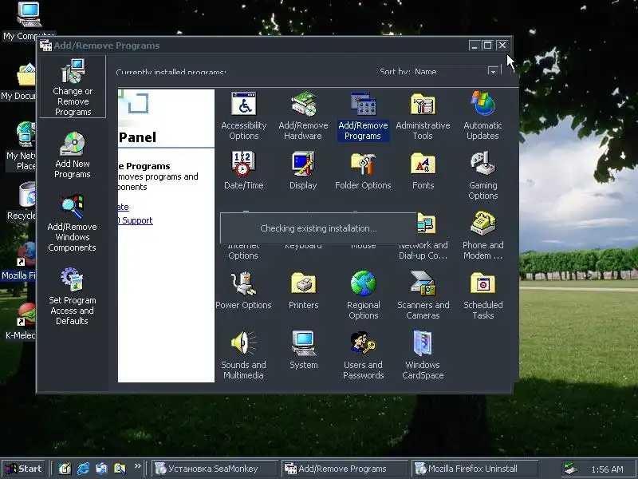This screenshot has width=638, height=479.
Task: Minimize the Add/Remove Programs window
Action: (x=474, y=46)
